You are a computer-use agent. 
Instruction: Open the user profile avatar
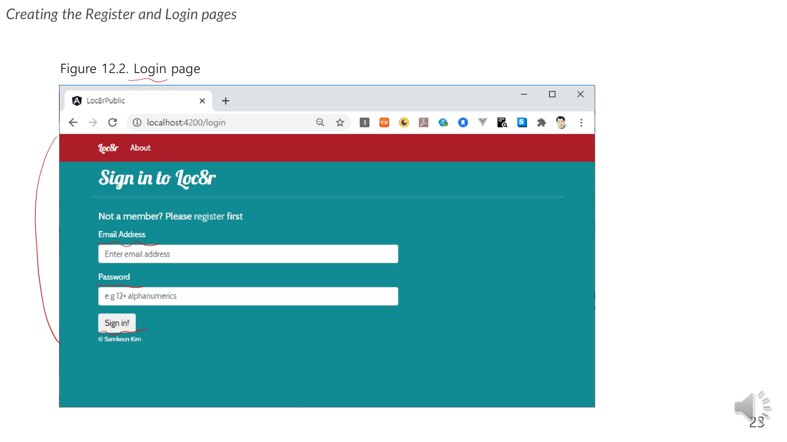[x=561, y=123]
